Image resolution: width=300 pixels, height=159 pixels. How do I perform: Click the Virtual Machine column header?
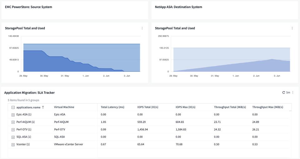[x=64, y=107]
